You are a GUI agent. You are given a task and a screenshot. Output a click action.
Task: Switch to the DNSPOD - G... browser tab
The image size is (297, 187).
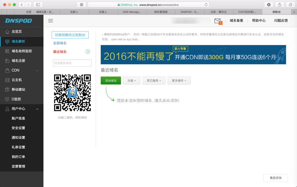pos(190,12)
